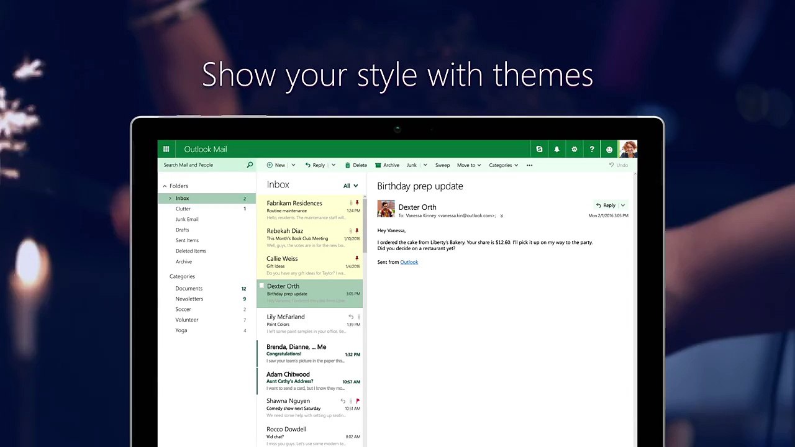The height and width of the screenshot is (447, 795).
Task: Open the settings gear
Action: [575, 149]
